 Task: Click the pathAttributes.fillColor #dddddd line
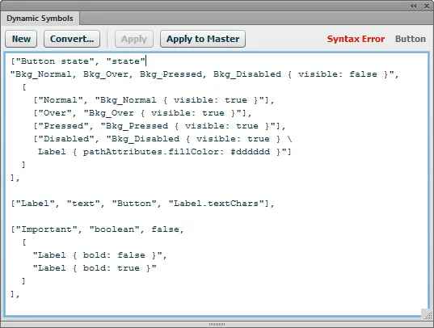point(164,152)
